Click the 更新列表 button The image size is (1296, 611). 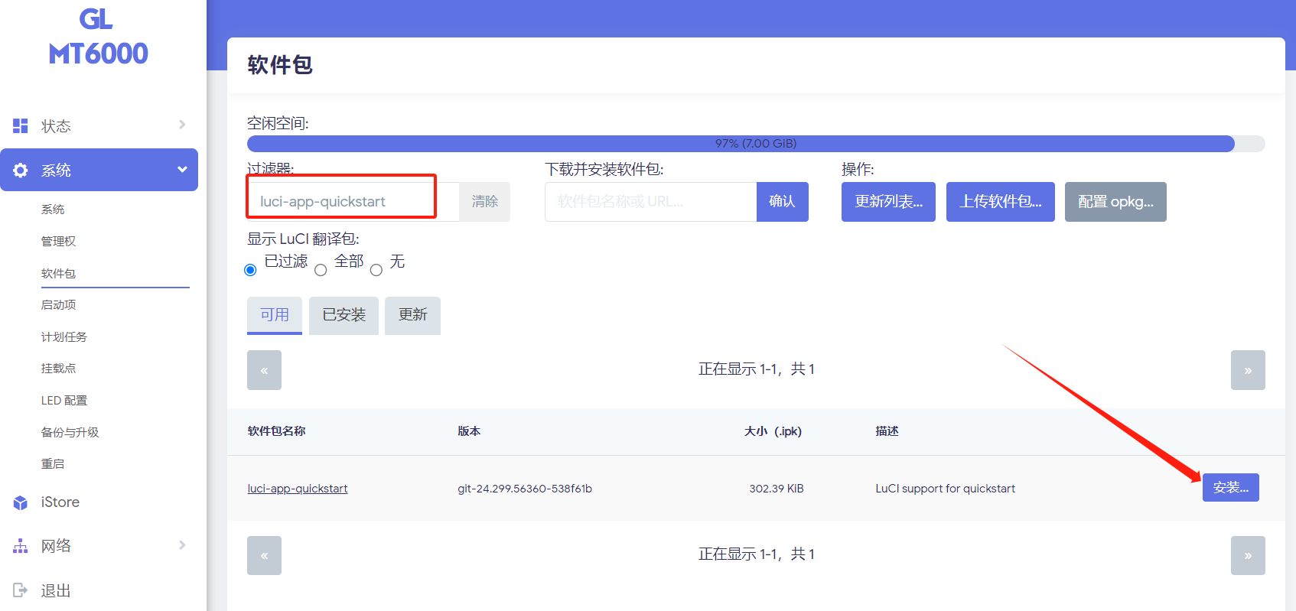click(887, 202)
